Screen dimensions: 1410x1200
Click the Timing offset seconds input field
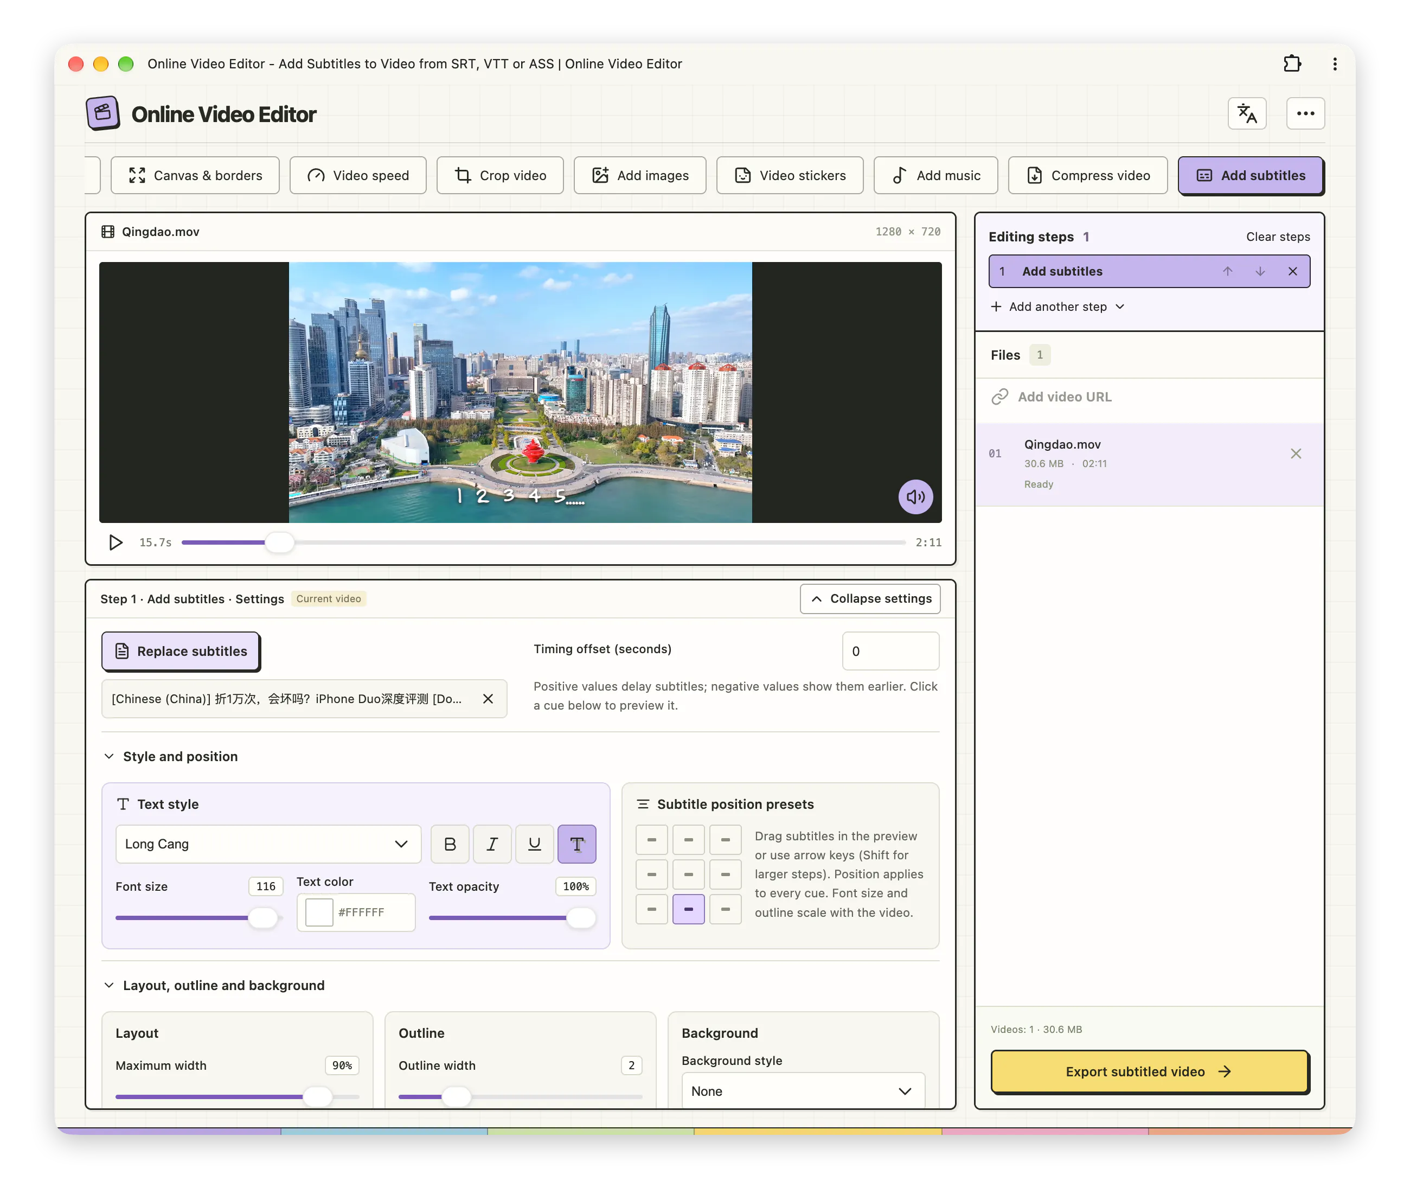click(x=890, y=651)
